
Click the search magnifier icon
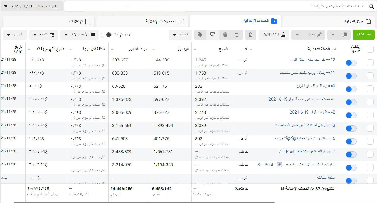point(372,6)
